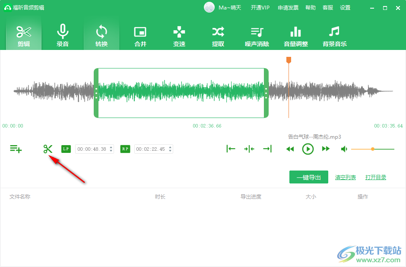Screen dimensions: 406x267
Task: Click the start time label 00:00:00
Action: [x=13, y=126]
